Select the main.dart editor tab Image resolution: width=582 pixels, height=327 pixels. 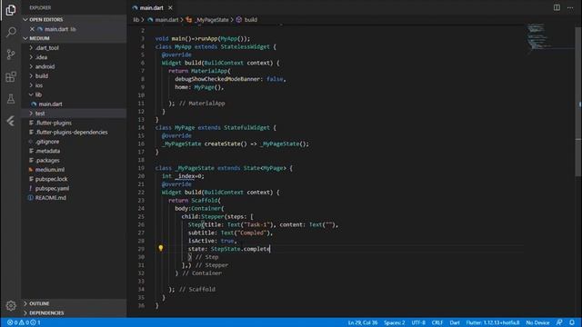(x=151, y=8)
